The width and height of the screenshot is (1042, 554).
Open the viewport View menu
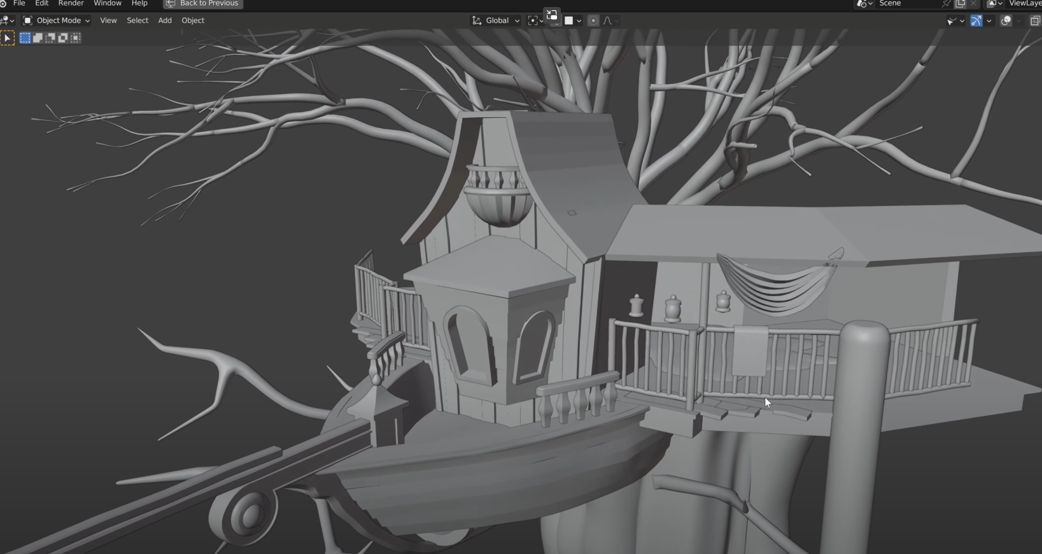(x=108, y=20)
